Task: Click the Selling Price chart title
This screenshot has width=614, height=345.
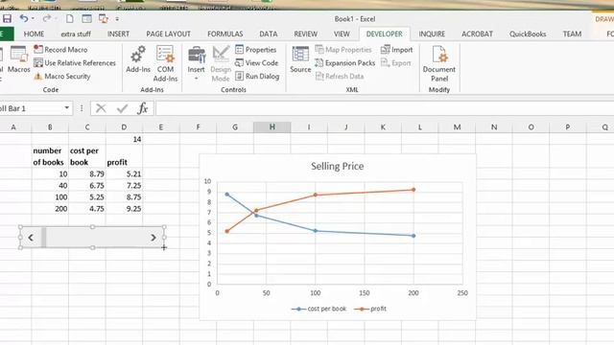Action: pyautogui.click(x=337, y=166)
